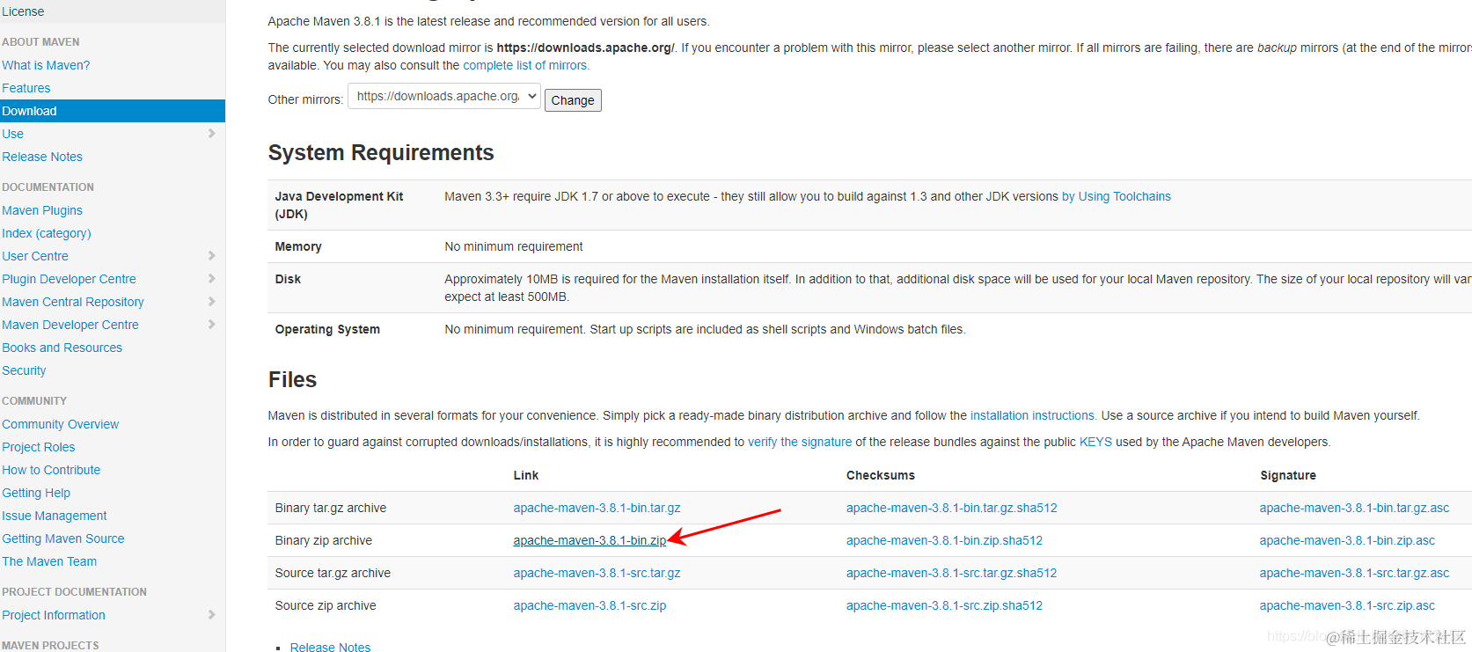Expand the Project Information chevron
Screen dimensions: 1472x652
coord(211,615)
